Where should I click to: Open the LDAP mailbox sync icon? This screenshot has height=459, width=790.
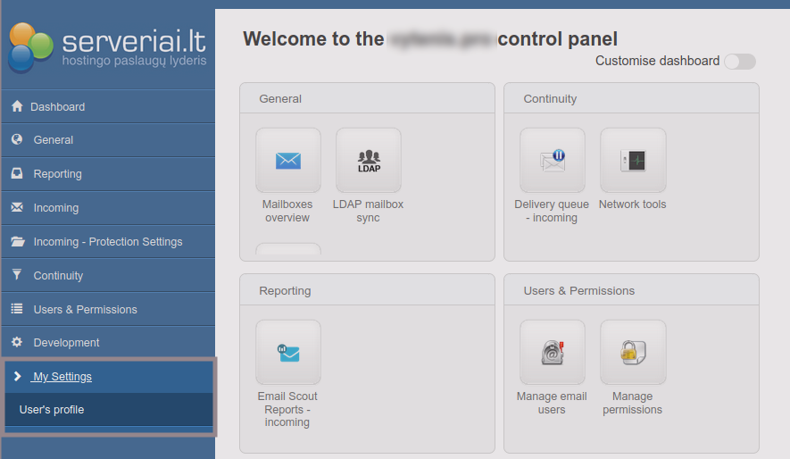(368, 161)
